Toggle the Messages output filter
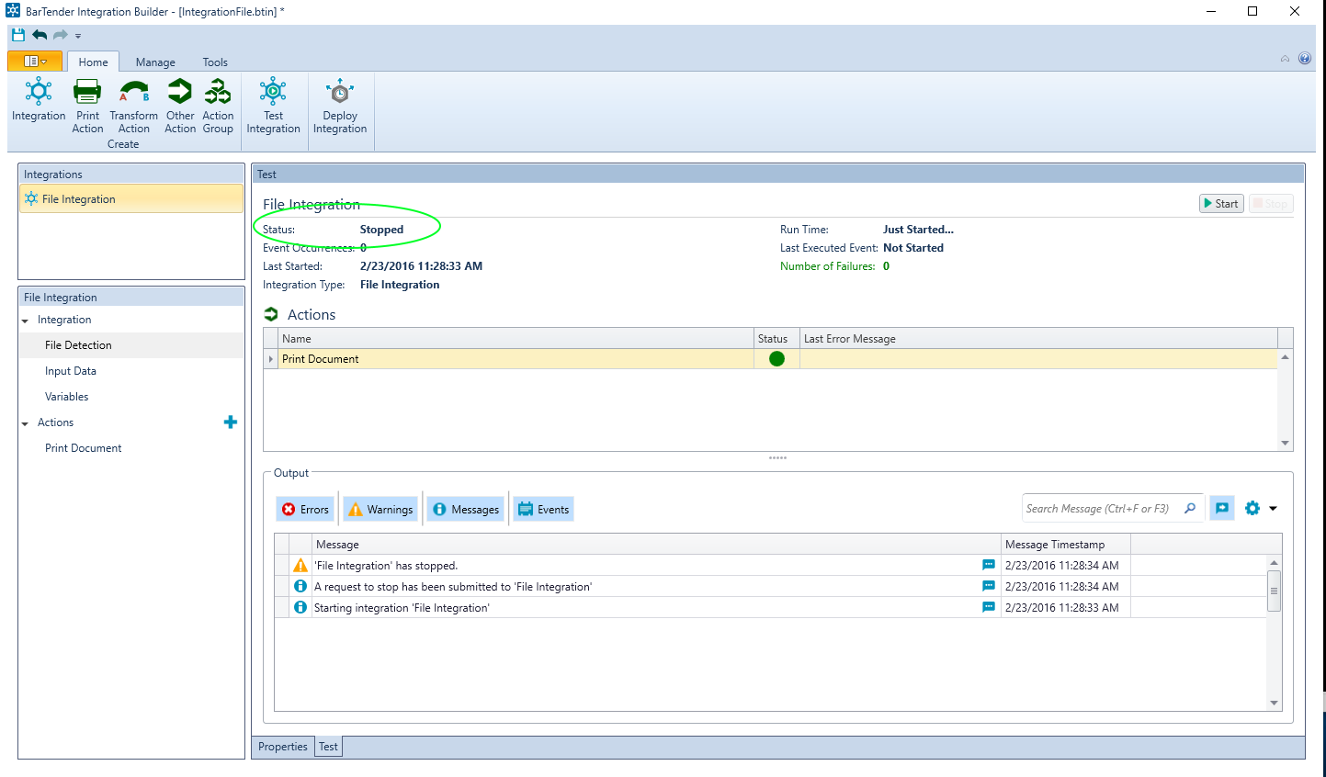This screenshot has width=1326, height=777. coord(466,509)
